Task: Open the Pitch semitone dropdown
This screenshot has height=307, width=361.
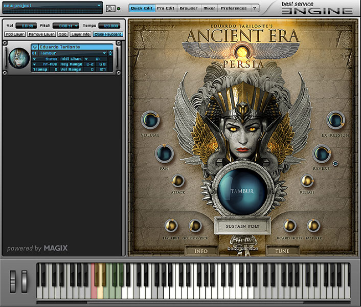Action: [x=76, y=26]
